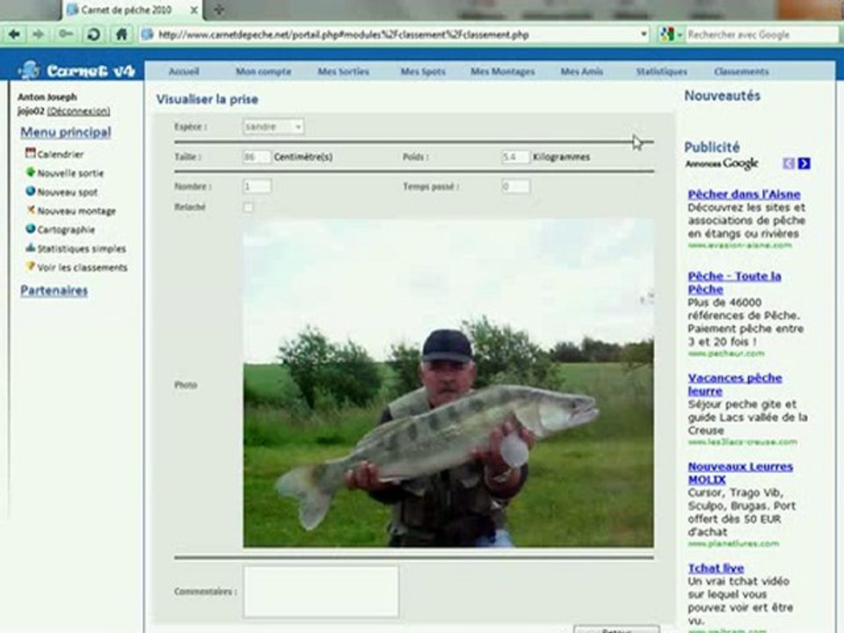Open the Mes Amis menu tab

[x=582, y=71]
